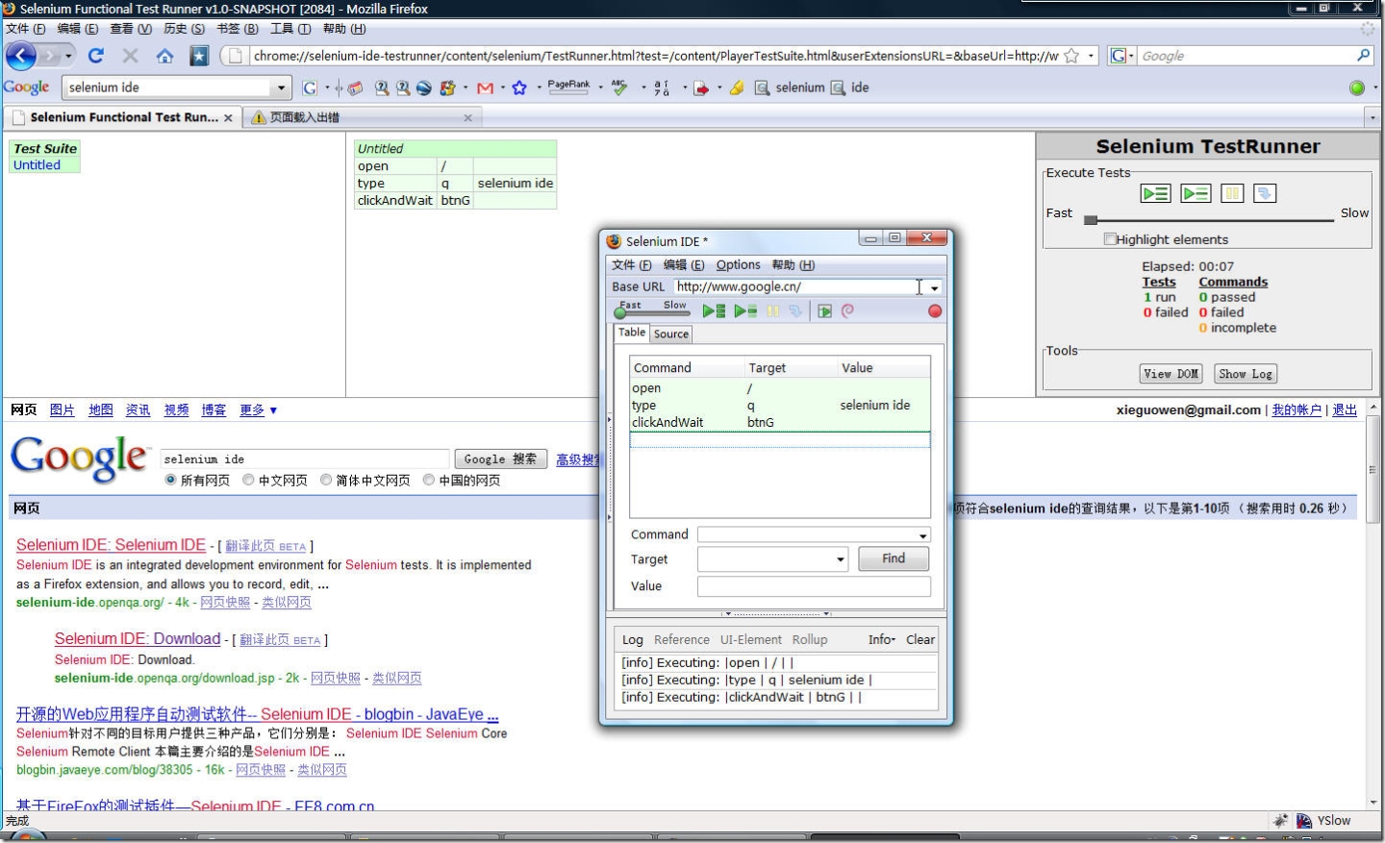
Task: Switch to the Reference tab in log pane
Action: pyautogui.click(x=681, y=639)
